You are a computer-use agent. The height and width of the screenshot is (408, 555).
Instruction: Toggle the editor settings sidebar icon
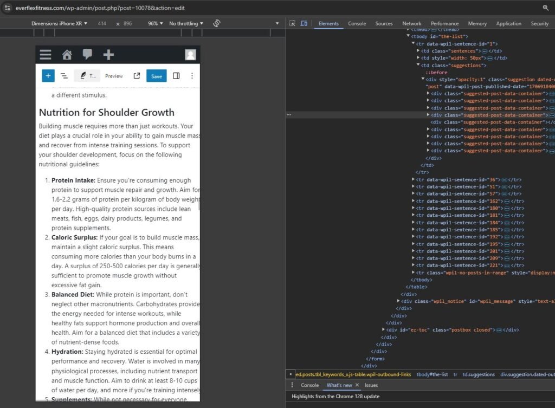(x=176, y=76)
